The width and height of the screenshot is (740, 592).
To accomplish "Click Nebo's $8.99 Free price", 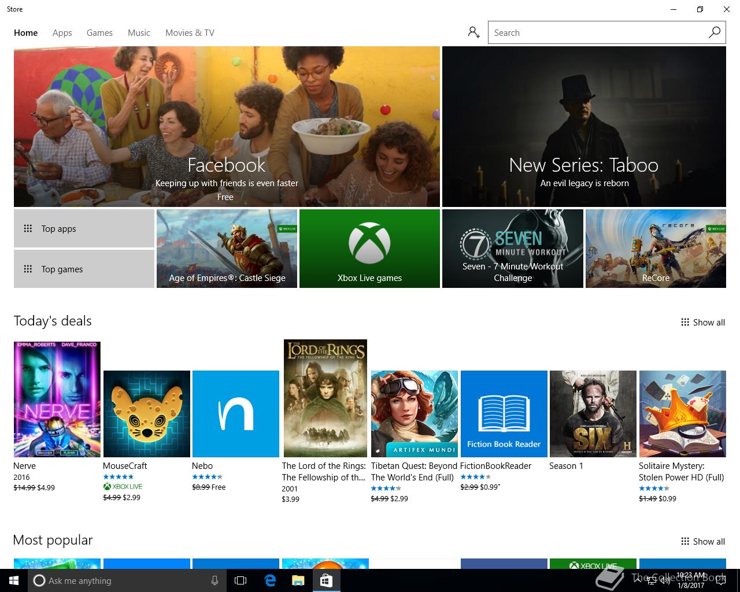I will click(209, 487).
